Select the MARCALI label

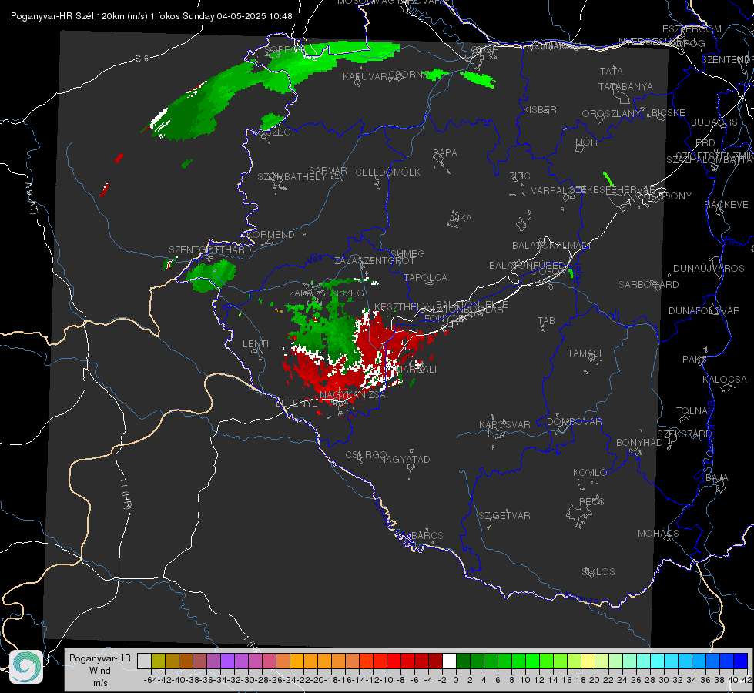click(415, 370)
